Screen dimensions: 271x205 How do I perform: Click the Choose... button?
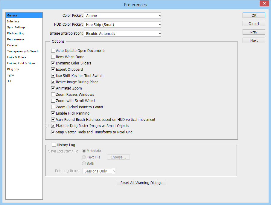[x=118, y=157]
